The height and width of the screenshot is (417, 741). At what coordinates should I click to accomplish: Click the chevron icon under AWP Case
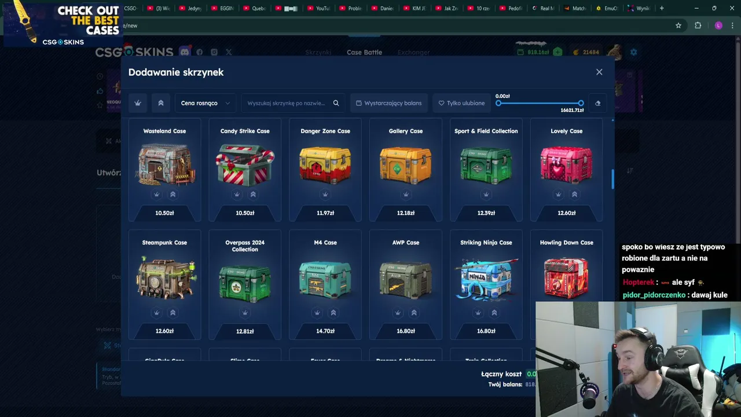[414, 313]
